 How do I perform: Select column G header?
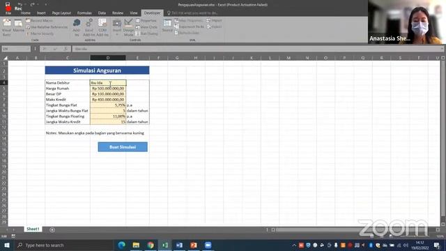coord(177,58)
